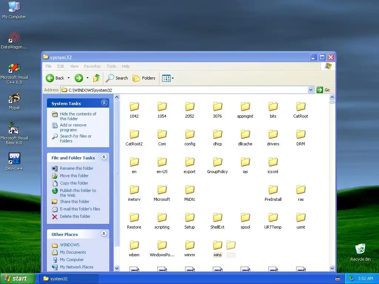Select the Microsoft folder
Screen dimensions: 379x284
pyautogui.click(x=162, y=193)
